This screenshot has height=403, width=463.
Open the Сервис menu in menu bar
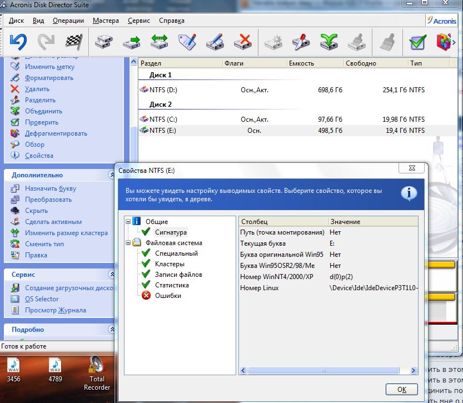(139, 21)
